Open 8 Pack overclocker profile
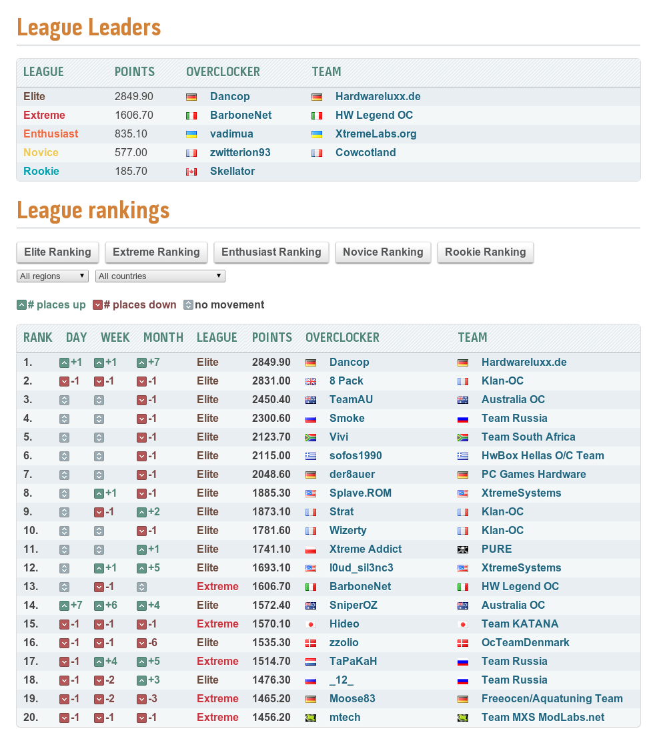This screenshot has height=729, width=657. click(346, 381)
